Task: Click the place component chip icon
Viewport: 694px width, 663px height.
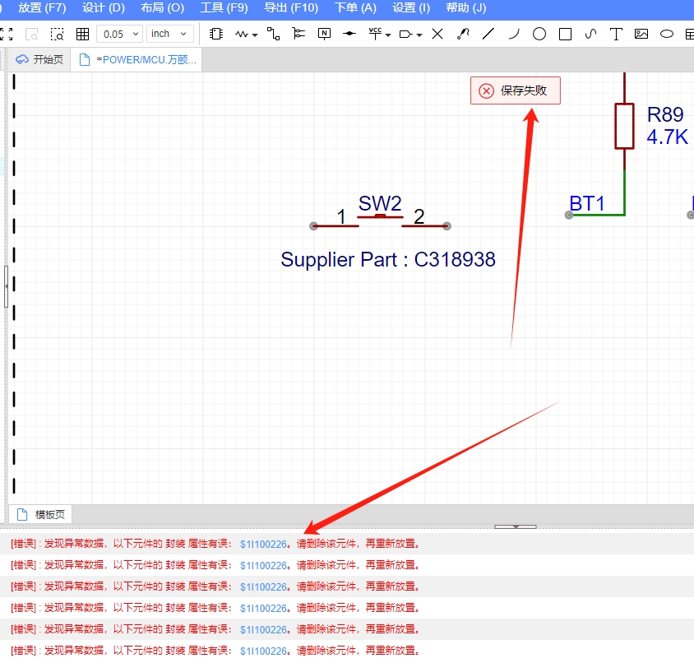Action: point(216,34)
